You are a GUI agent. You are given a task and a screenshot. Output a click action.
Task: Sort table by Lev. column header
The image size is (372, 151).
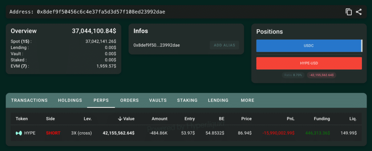[x=88, y=119]
